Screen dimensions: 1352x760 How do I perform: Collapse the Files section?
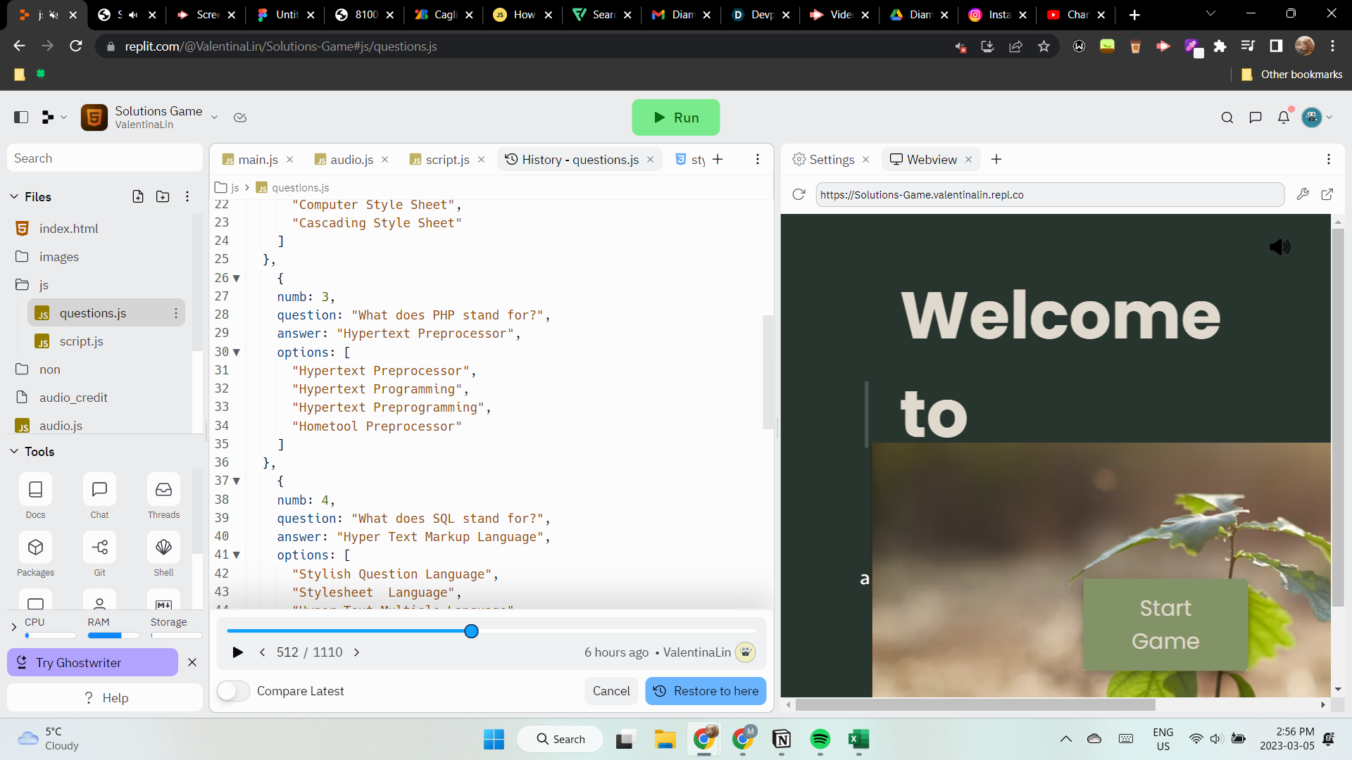point(14,196)
